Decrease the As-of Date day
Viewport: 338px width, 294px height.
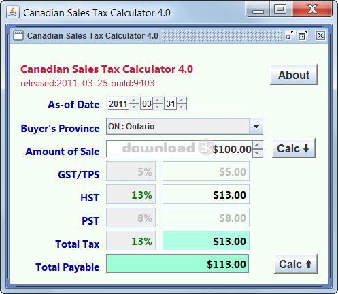point(182,107)
